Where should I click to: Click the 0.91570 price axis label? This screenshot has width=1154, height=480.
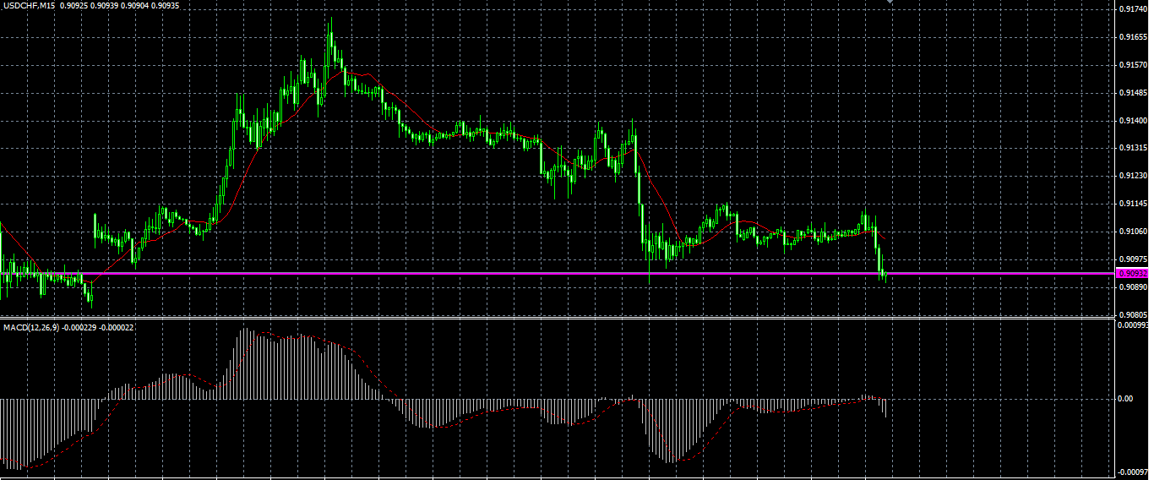(1132, 65)
